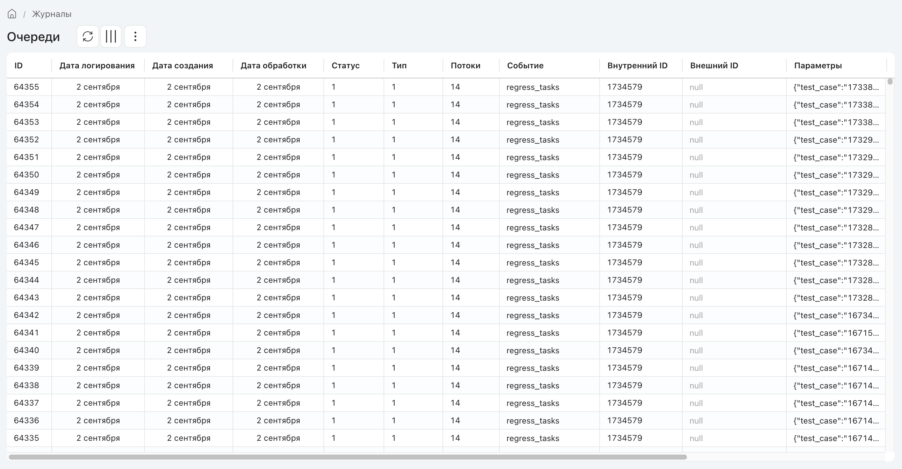Click the Событие column header

point(525,66)
